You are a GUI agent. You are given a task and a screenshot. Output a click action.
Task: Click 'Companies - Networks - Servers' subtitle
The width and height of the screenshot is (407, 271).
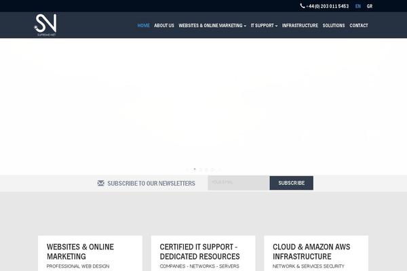click(199, 266)
